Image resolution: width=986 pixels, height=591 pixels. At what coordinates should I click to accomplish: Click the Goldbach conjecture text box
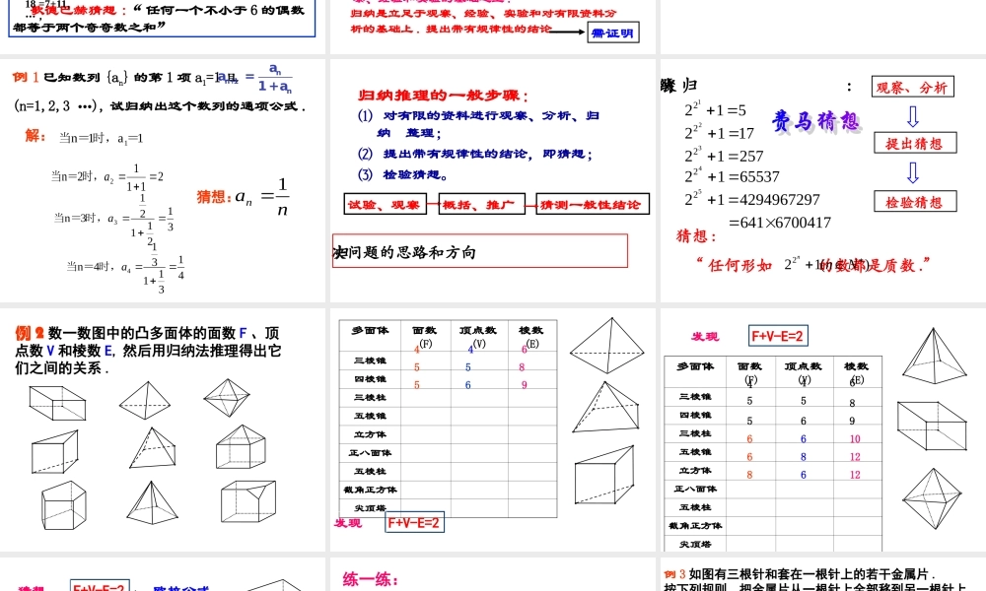(163, 18)
